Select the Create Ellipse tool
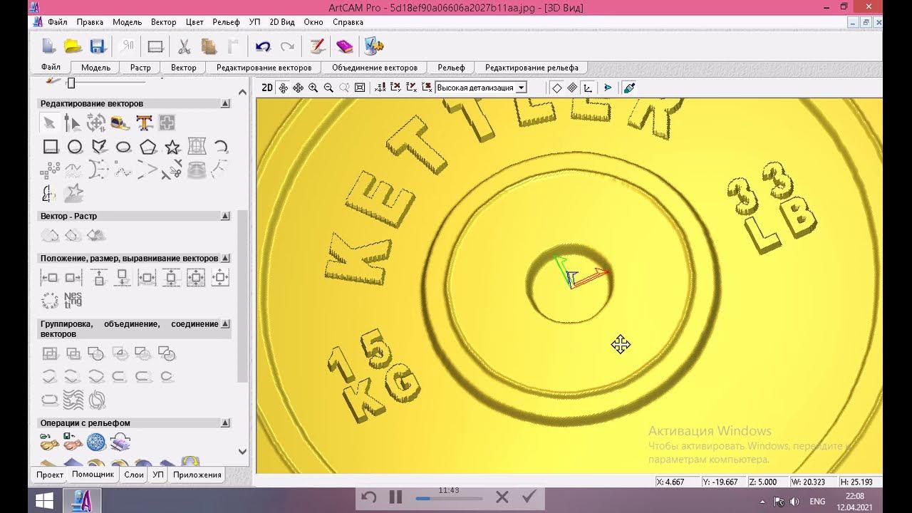This screenshot has height=513, width=912. pyautogui.click(x=123, y=147)
